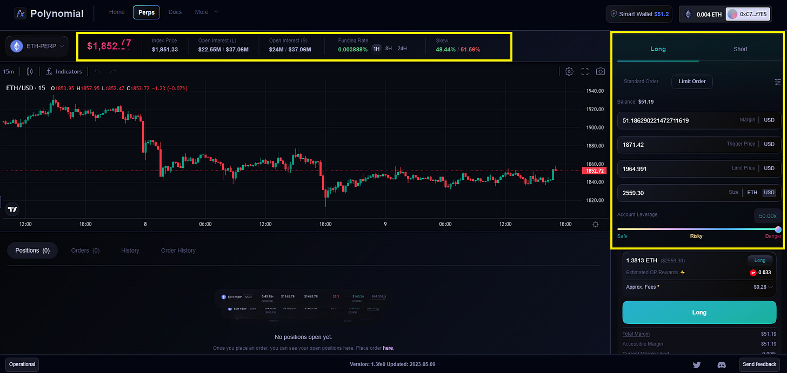Click the Risky point on leverage slider
787x373 pixels.
tap(696, 236)
